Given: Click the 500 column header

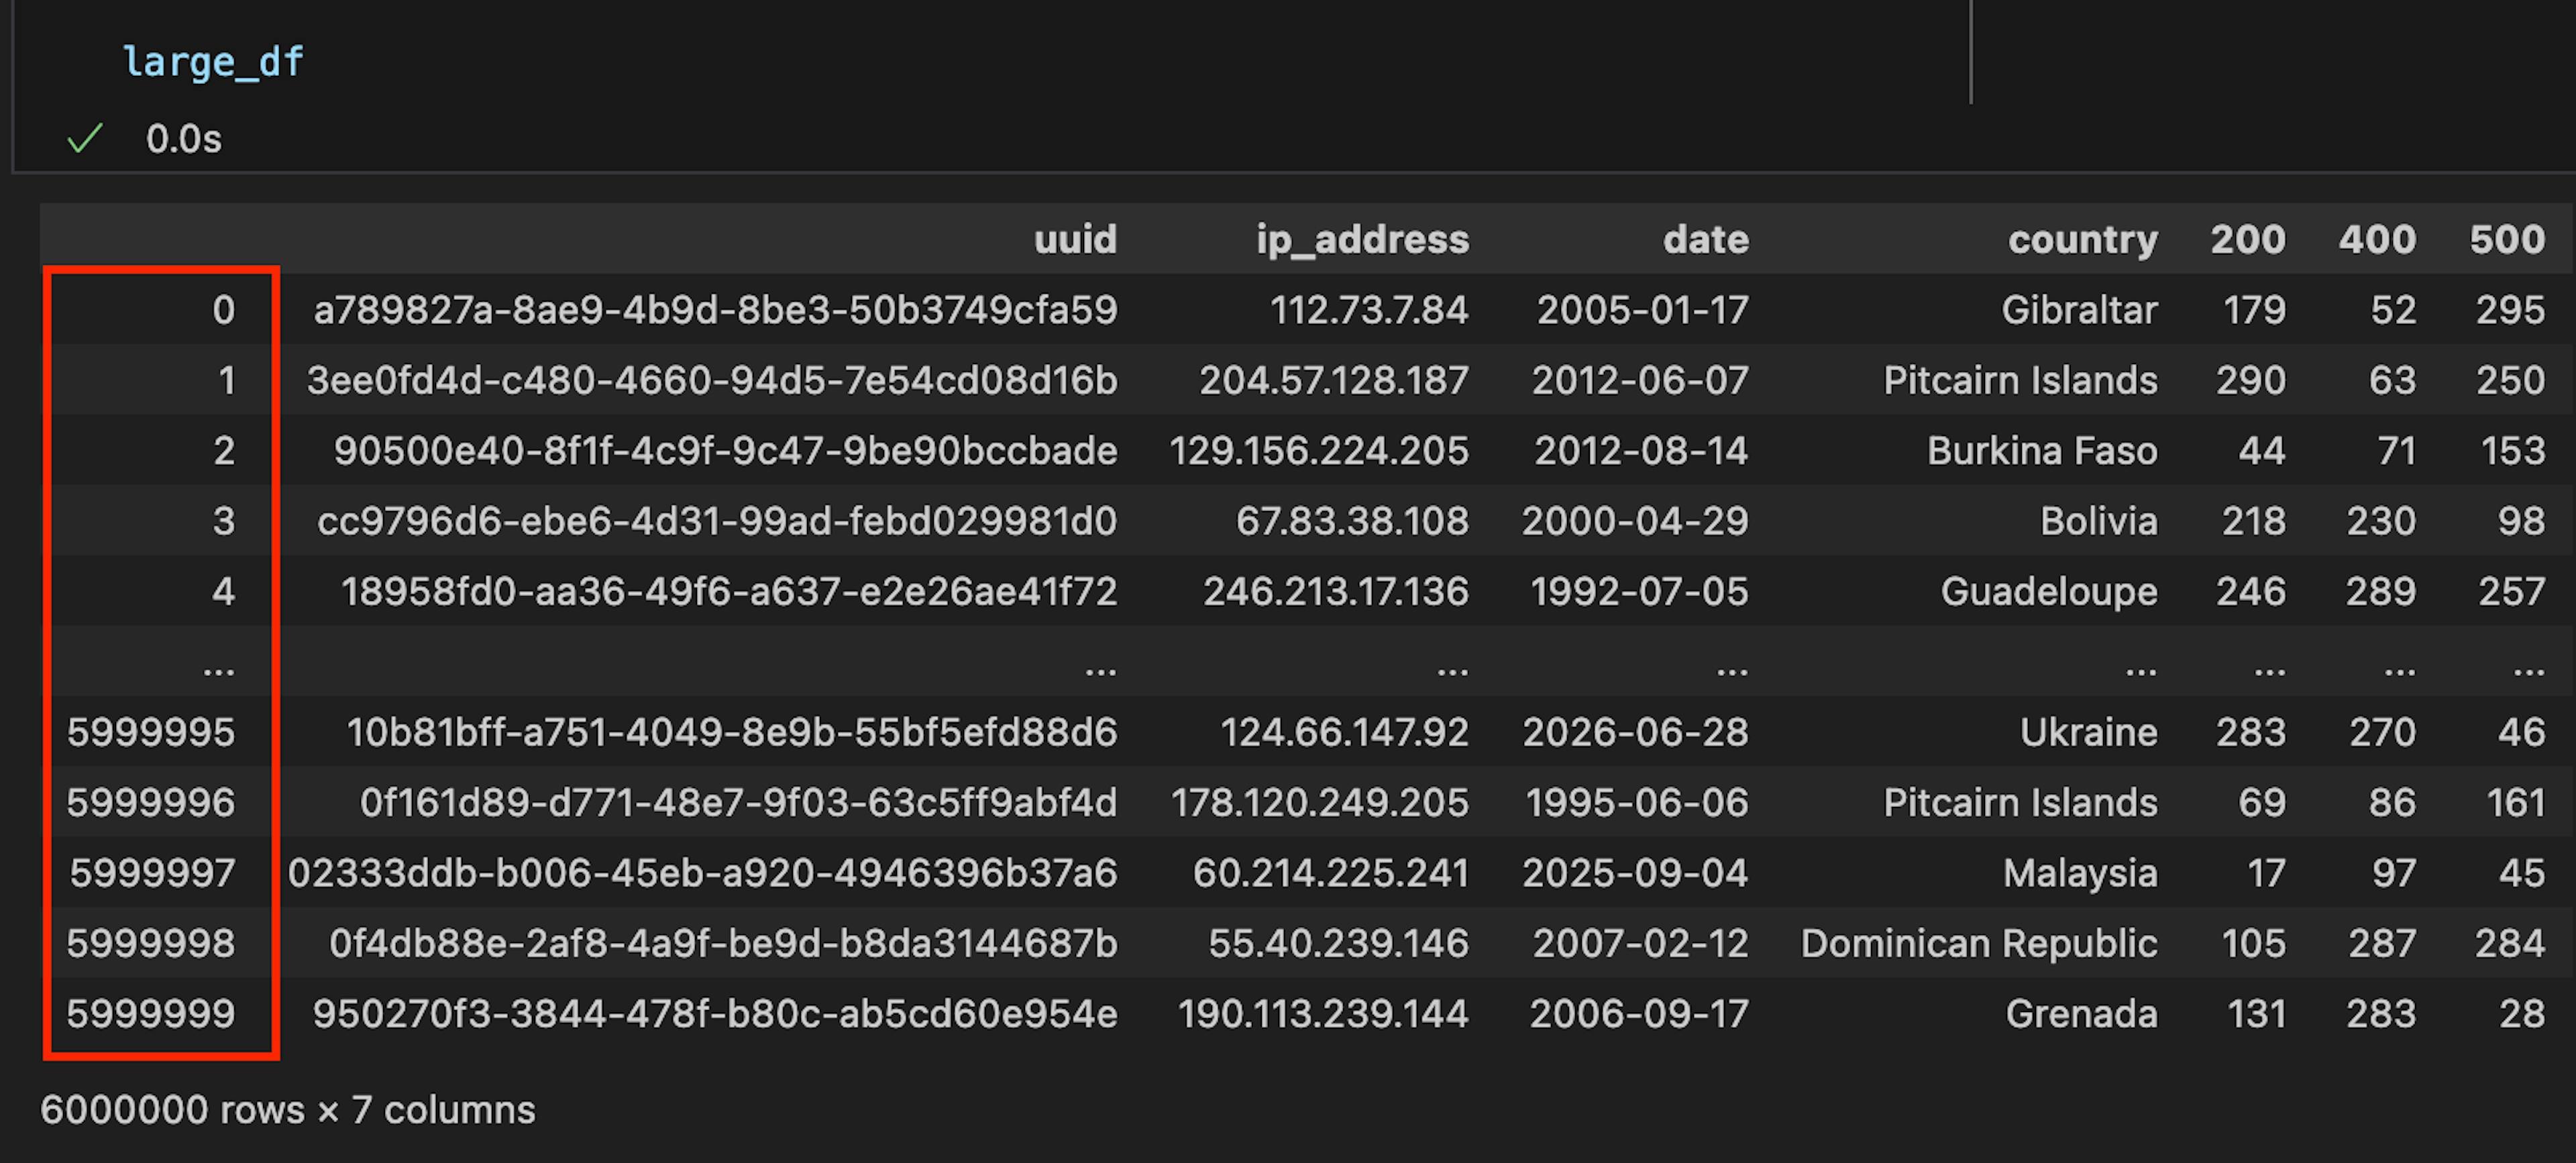Looking at the screenshot, I should pos(2506,240).
